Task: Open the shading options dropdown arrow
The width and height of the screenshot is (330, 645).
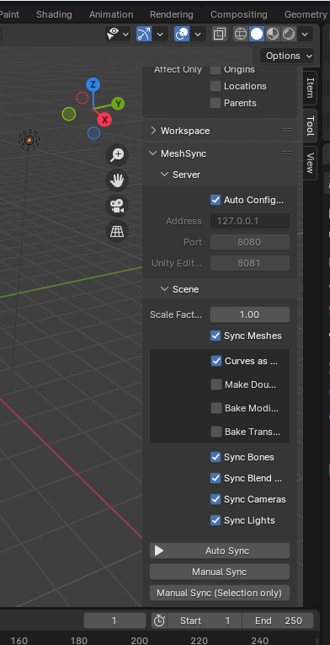Action: (305, 34)
